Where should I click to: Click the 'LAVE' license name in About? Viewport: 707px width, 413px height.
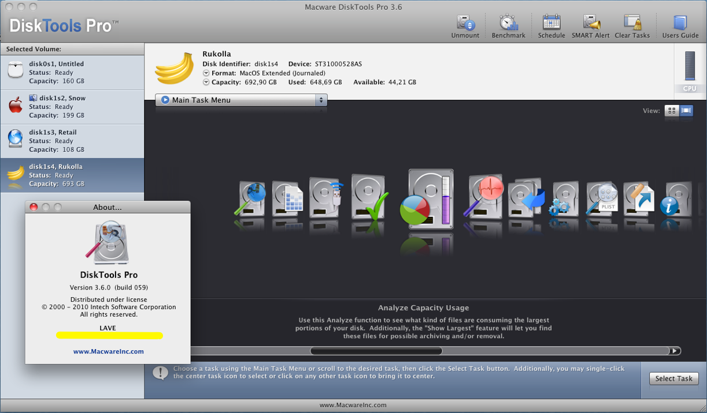[108, 328]
